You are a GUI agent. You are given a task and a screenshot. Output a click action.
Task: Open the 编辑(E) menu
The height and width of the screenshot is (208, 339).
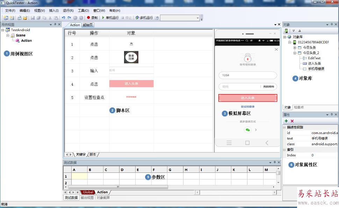pyautogui.click(x=25, y=10)
